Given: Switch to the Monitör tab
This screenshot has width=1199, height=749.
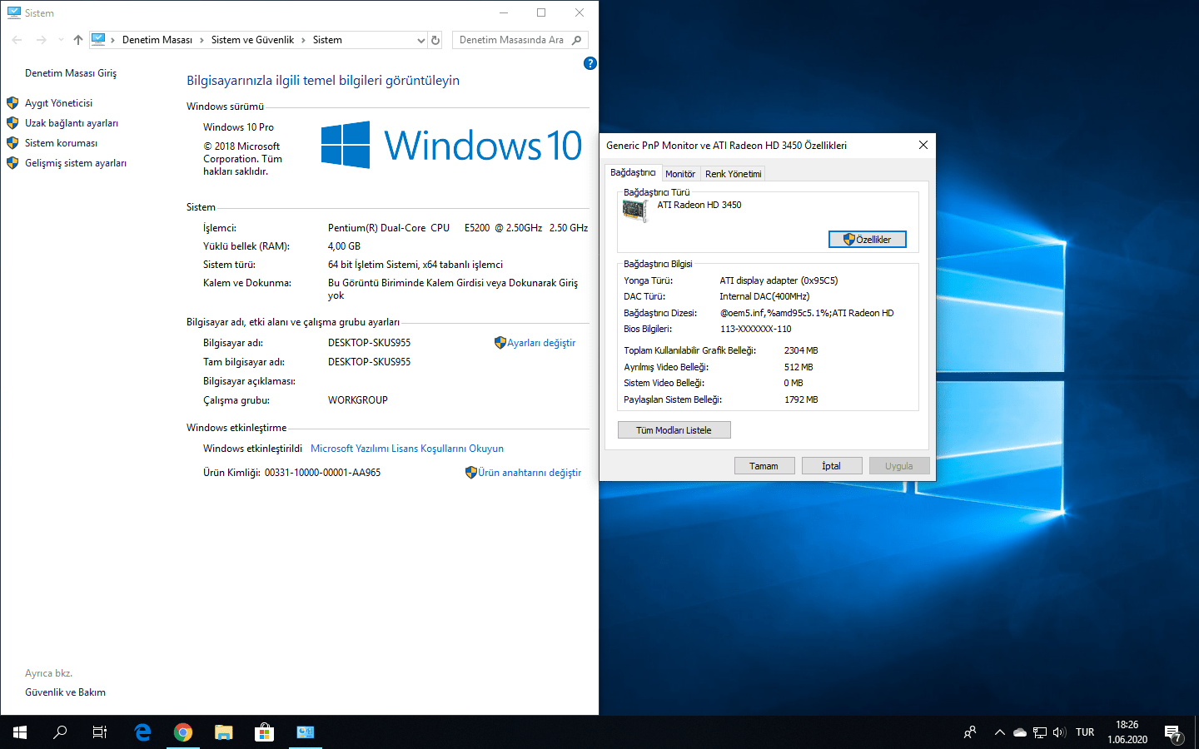Looking at the screenshot, I should 680,174.
